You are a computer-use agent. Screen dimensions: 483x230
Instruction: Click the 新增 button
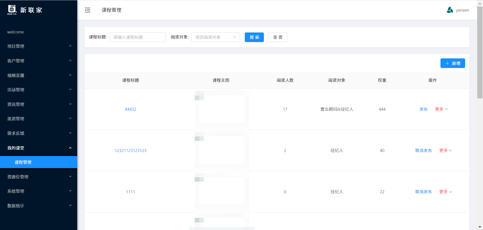(453, 63)
